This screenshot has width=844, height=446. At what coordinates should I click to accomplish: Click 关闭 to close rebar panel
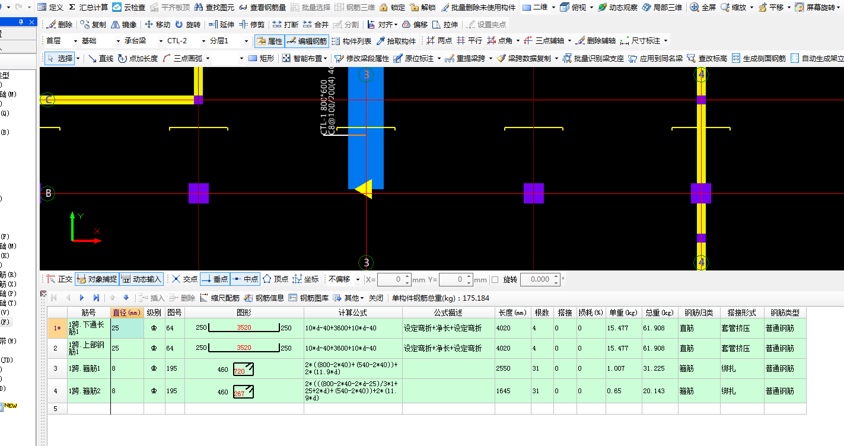(376, 298)
